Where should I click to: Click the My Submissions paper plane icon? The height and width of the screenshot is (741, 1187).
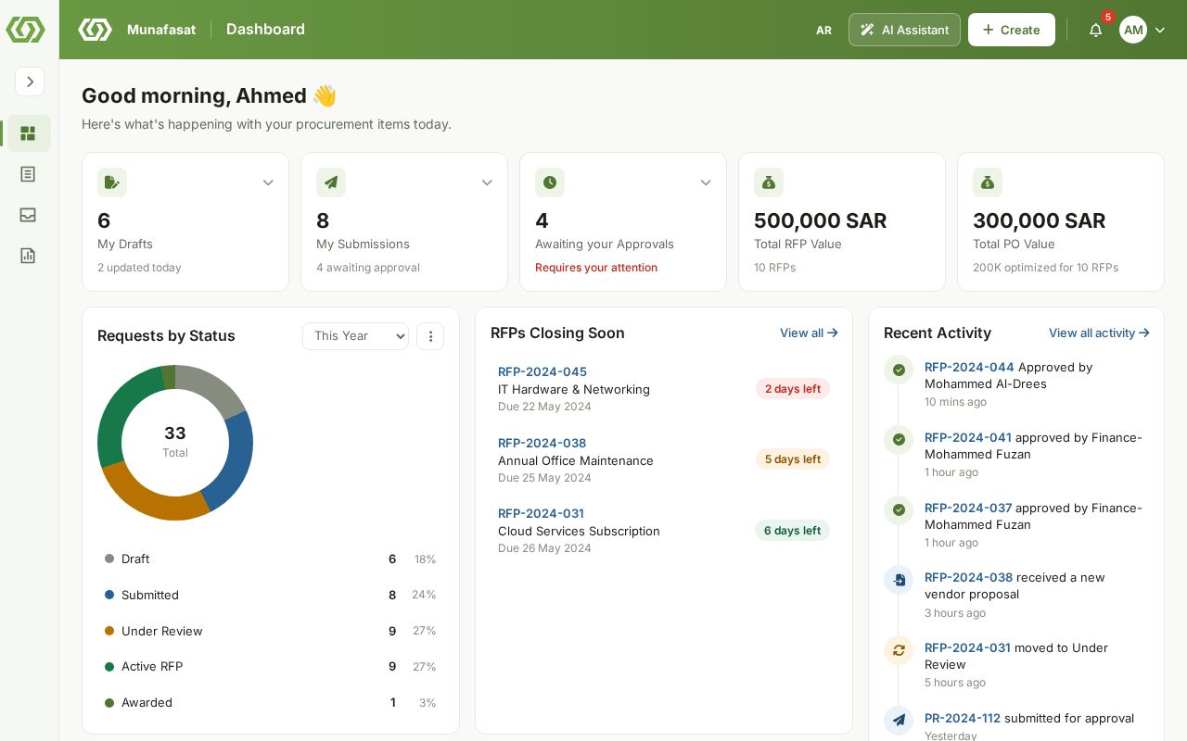coord(331,182)
